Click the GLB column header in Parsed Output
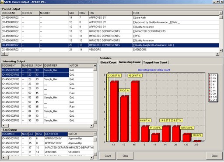Viewport: 224px width, 162px height. click(x=73, y=13)
